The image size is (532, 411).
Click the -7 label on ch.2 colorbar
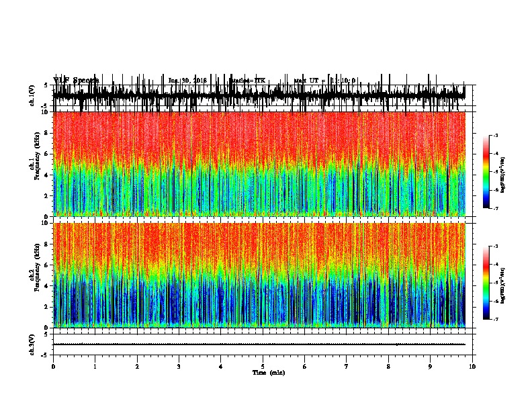[496, 319]
